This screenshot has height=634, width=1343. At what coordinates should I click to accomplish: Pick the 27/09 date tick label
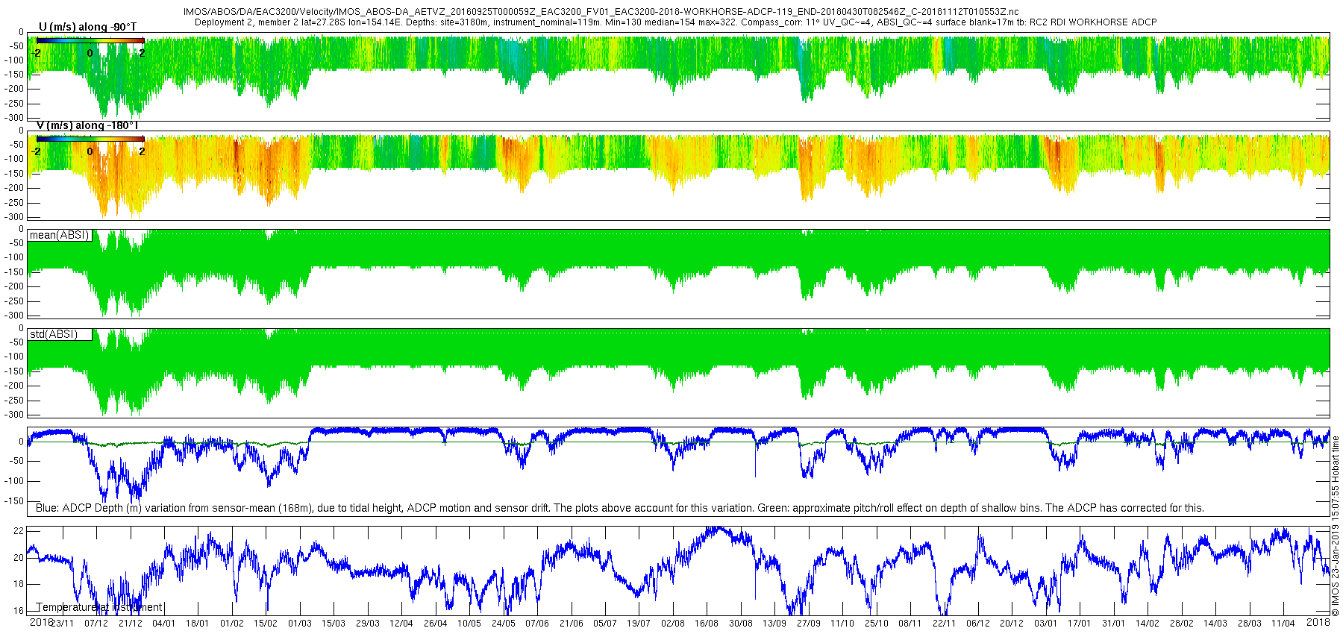click(x=809, y=624)
